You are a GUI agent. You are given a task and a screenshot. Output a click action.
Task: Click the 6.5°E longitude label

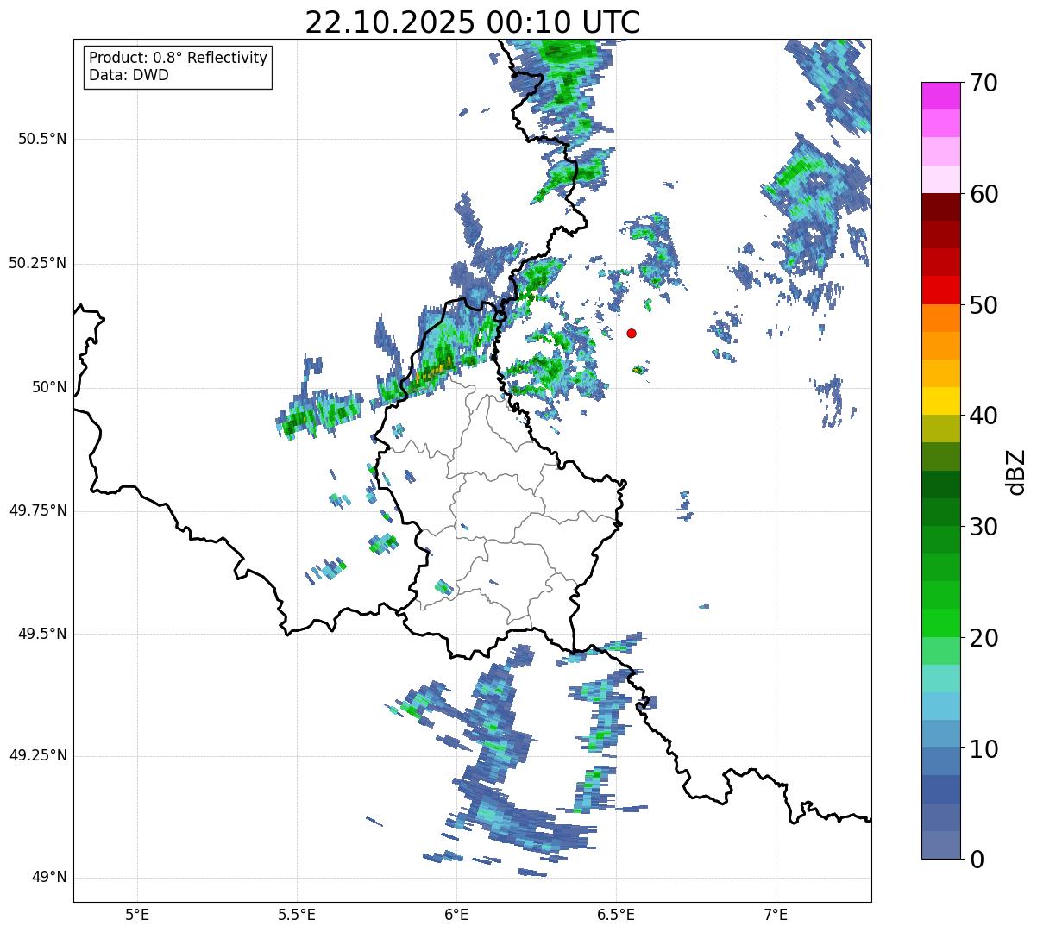pos(616,914)
